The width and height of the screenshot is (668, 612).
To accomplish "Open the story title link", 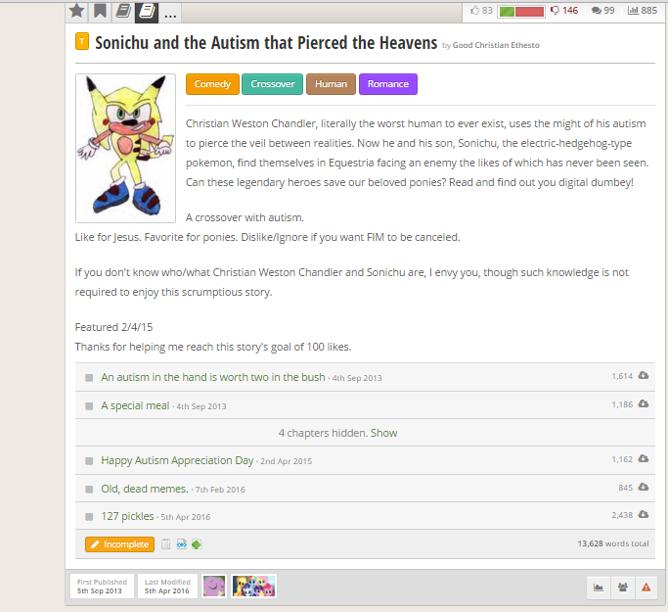I will 266,43.
